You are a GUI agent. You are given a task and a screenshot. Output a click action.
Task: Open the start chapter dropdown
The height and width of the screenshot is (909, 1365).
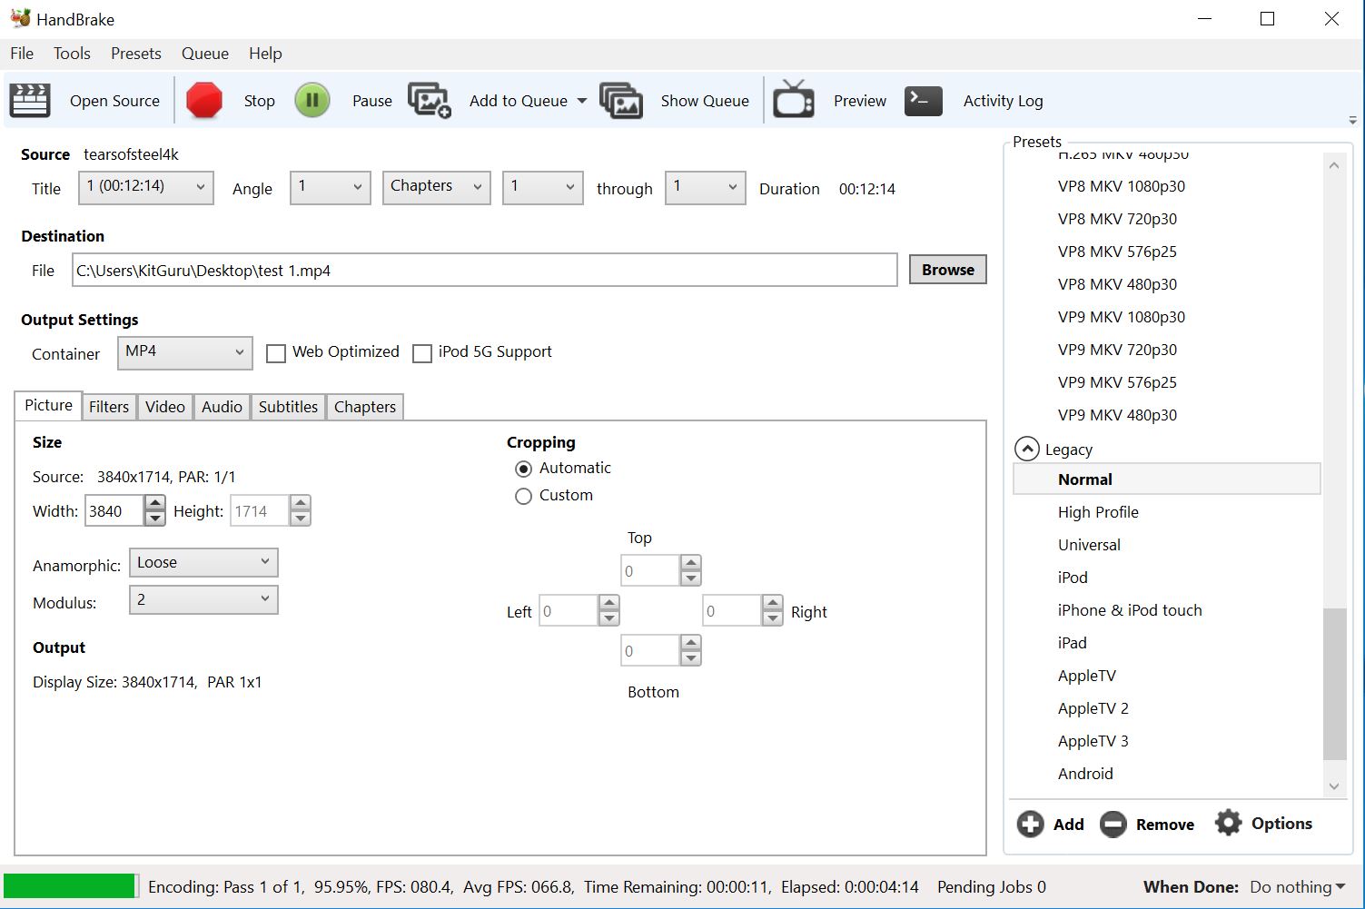542,187
